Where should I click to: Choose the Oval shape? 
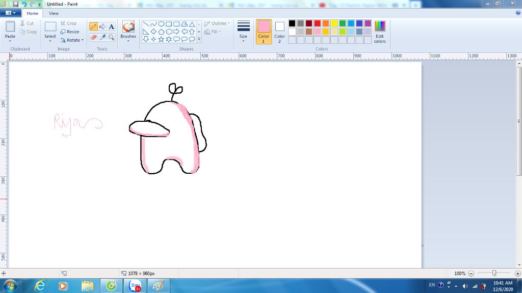point(161,24)
